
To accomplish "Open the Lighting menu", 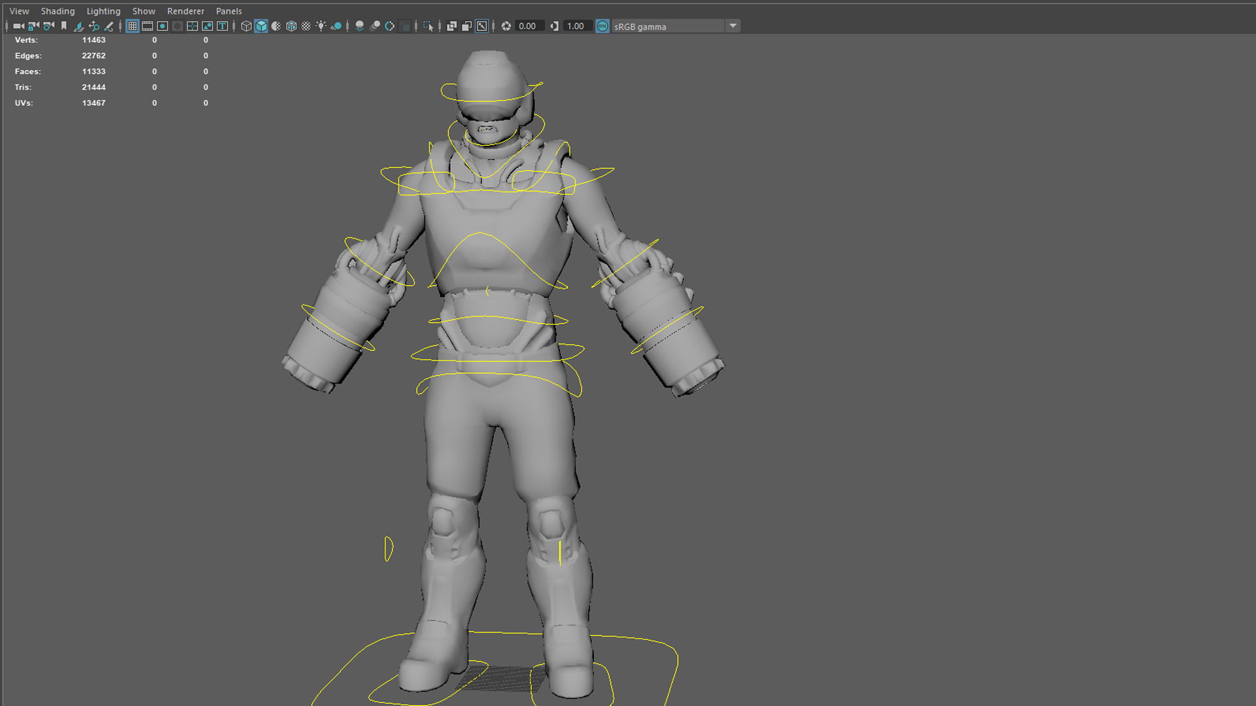I will click(x=103, y=11).
